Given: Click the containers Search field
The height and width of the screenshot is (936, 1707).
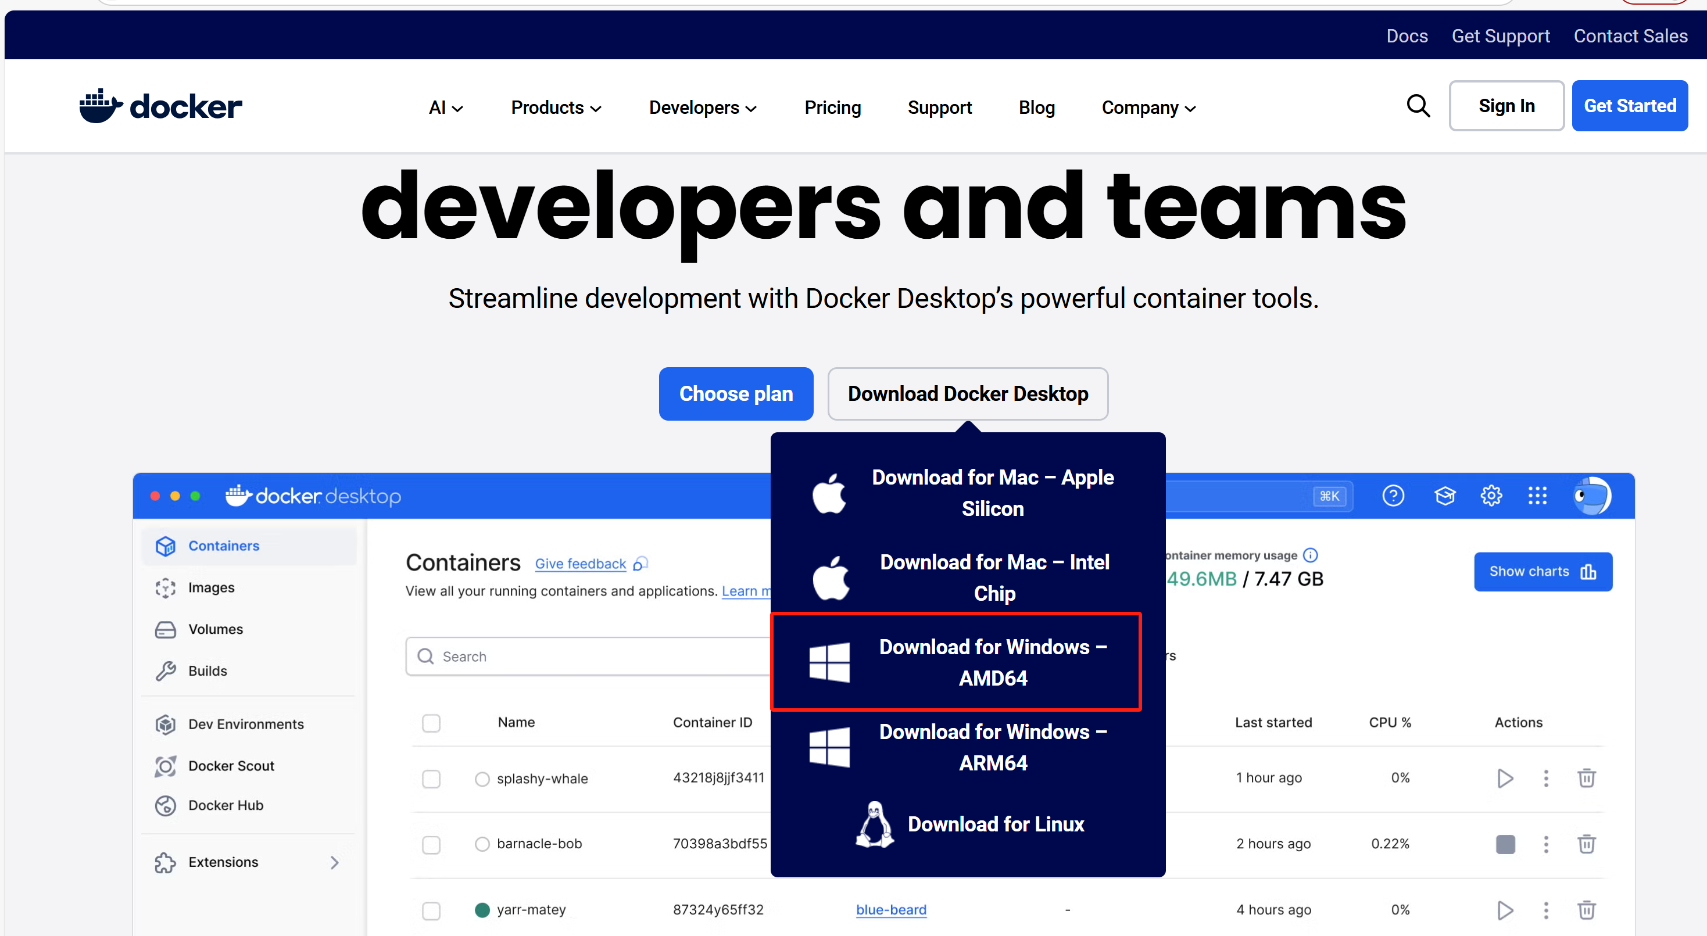Looking at the screenshot, I should pyautogui.click(x=588, y=657).
